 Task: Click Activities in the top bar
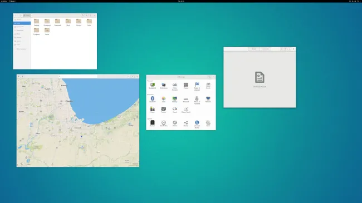coord(4,1)
